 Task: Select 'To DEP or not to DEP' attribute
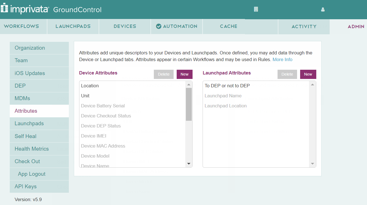(256, 86)
